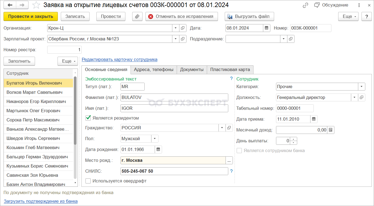Expand the Зарплатный проект dropdown
Screen dimensions: 374x206
[x=175, y=39]
